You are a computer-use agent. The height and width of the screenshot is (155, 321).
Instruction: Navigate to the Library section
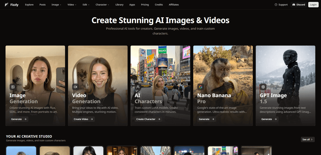[x=119, y=5]
